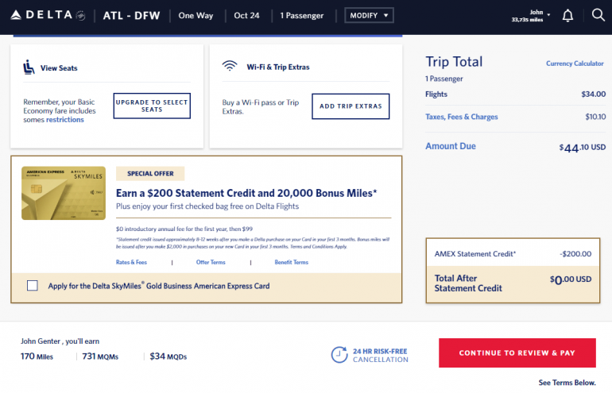Click the SkyMiles Gold card image
612x393 pixels.
(64, 193)
